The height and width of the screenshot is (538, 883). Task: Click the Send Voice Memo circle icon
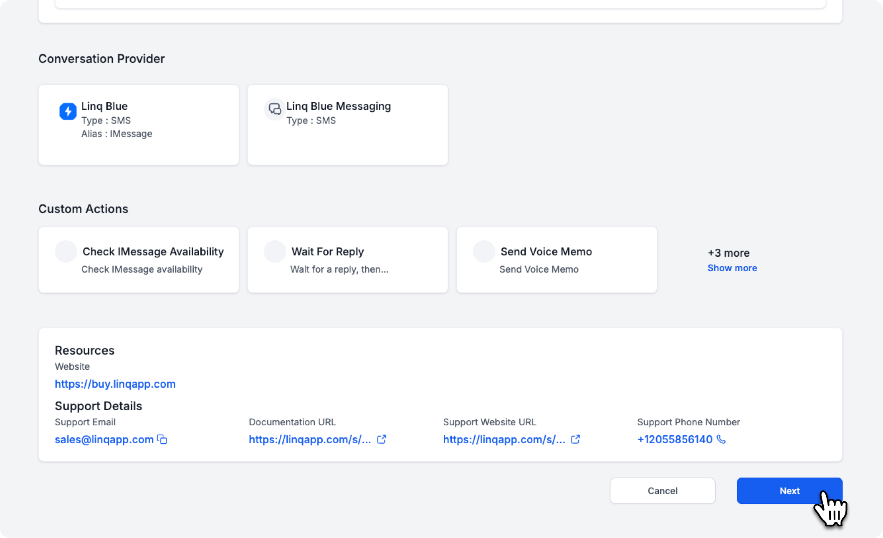484,251
